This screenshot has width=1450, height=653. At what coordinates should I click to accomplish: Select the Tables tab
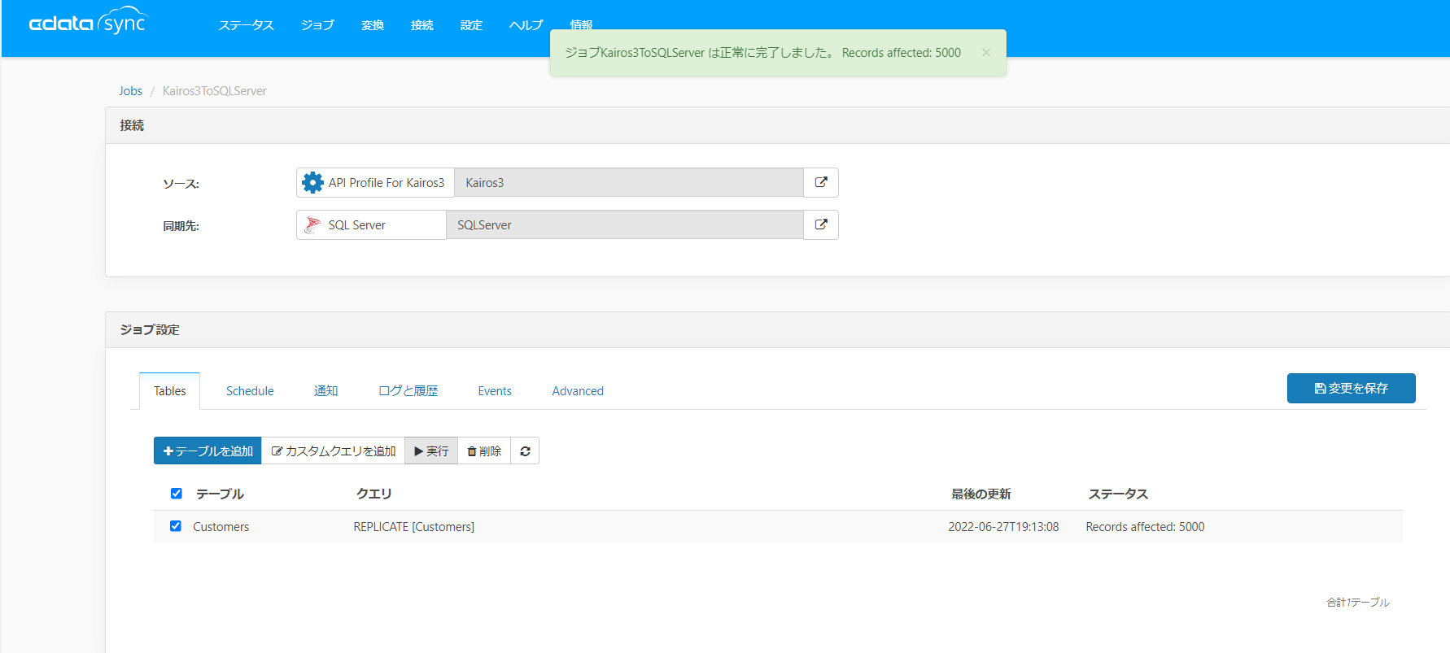[170, 391]
